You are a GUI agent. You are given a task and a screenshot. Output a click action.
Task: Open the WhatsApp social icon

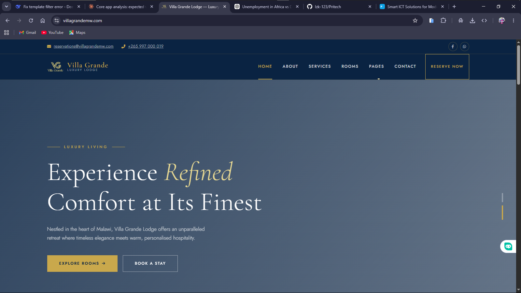(x=464, y=47)
